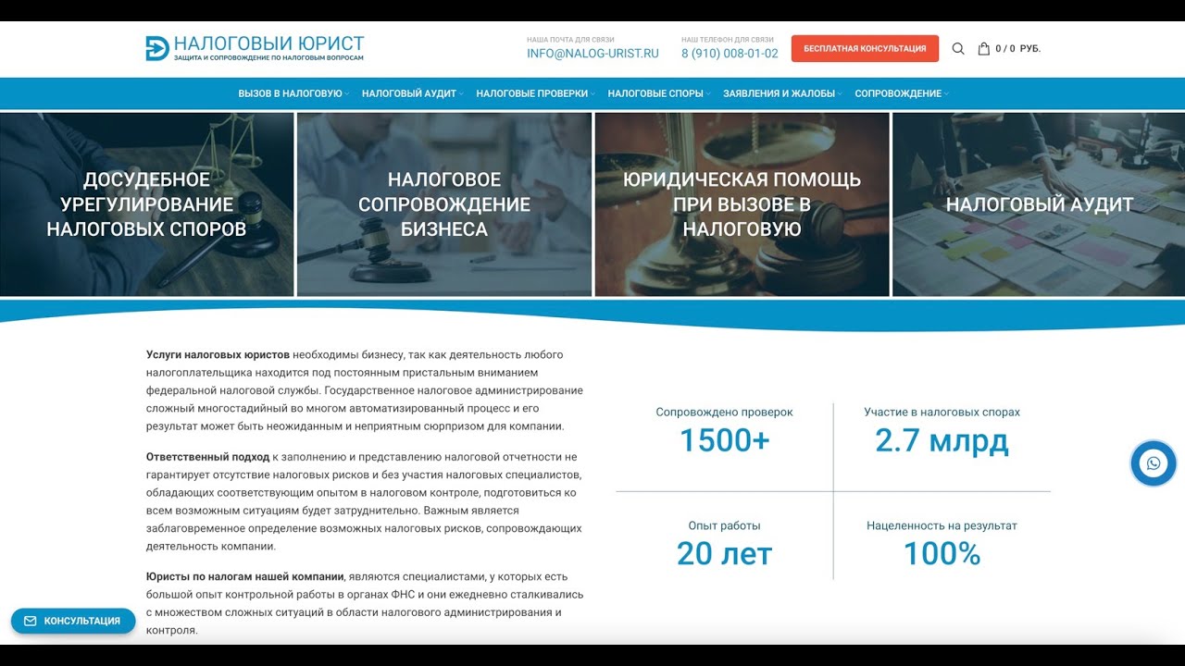Click the Опыт работы label

pos(724,525)
